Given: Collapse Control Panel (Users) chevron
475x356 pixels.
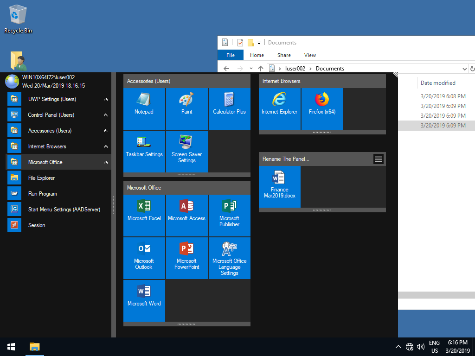Looking at the screenshot, I should point(106,115).
